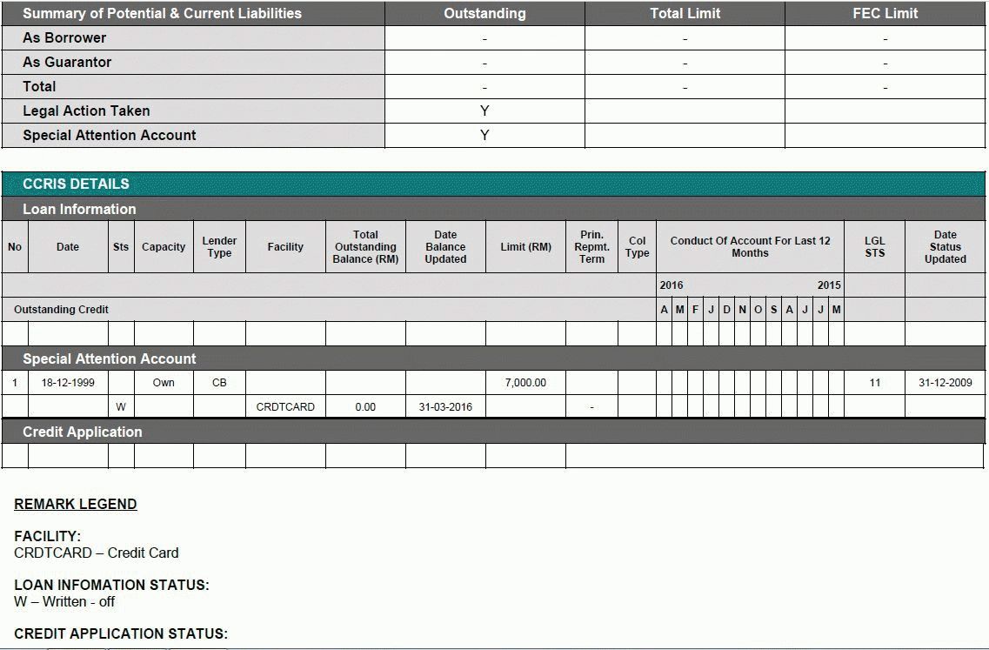The height and width of the screenshot is (650, 989).
Task: Select the FEC Limit column header
Action: point(885,13)
